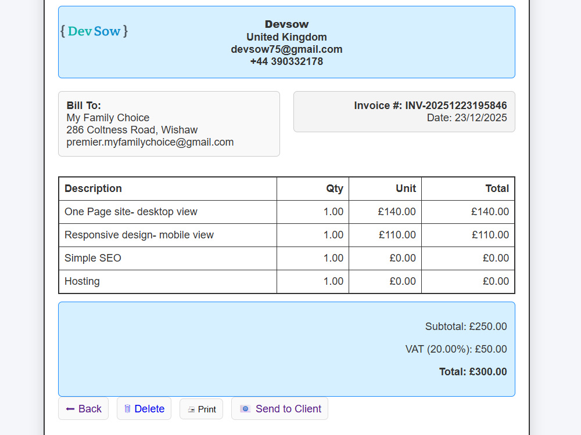Print the invoice

(201, 409)
